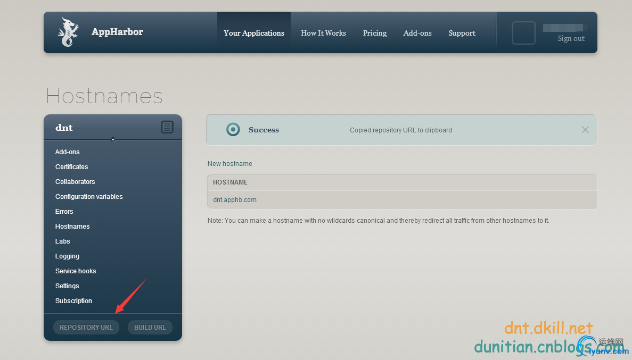The width and height of the screenshot is (632, 360).
Task: View Errors in the sidebar
Action: [64, 212]
